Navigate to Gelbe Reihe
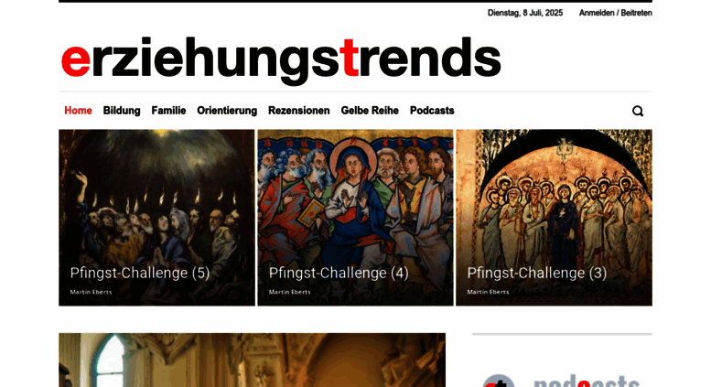This screenshot has height=387, width=711. click(x=370, y=111)
